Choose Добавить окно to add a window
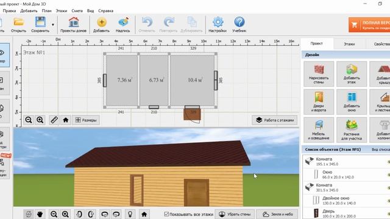Image resolution: width=390 pixels, height=219 pixels. tap(352, 102)
